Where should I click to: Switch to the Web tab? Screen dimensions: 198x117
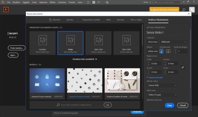(108, 20)
